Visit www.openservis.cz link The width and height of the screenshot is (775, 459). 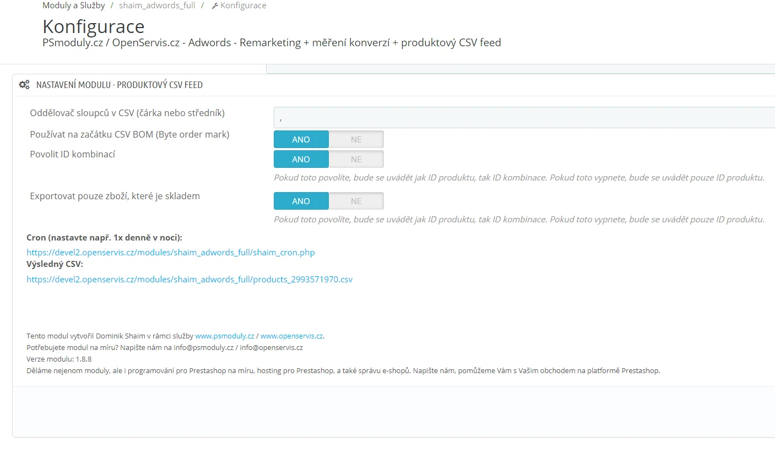coord(291,336)
